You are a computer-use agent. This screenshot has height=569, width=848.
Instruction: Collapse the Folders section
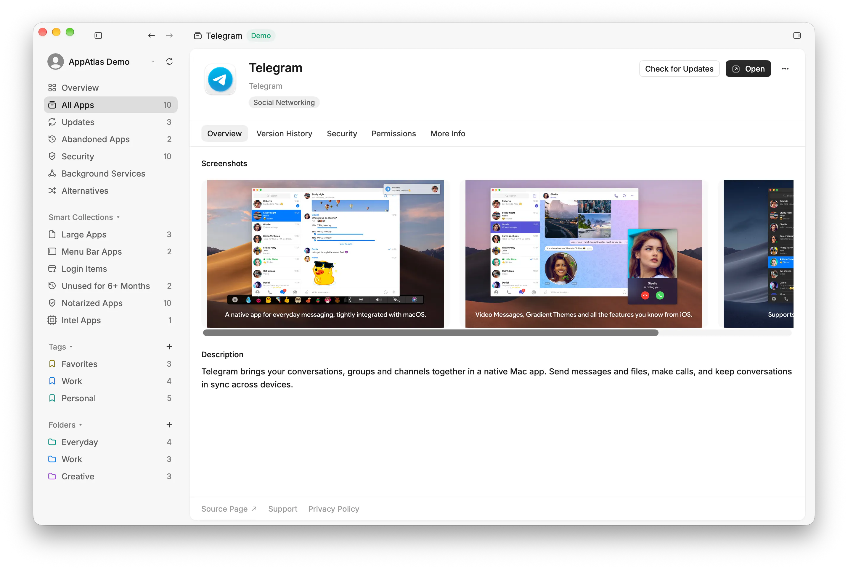coord(65,425)
